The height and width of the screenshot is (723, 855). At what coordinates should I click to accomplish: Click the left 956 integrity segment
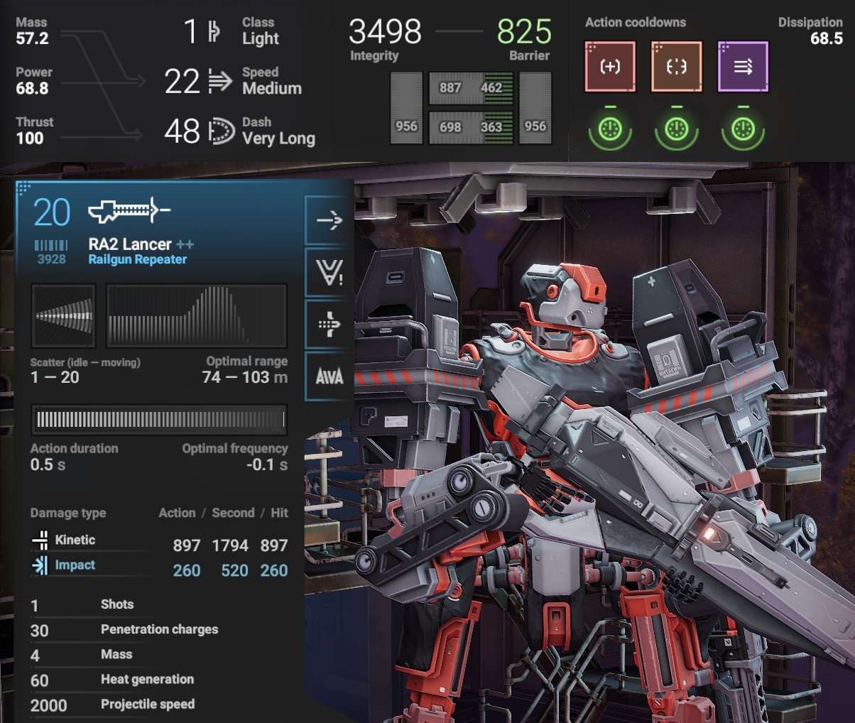(406, 109)
